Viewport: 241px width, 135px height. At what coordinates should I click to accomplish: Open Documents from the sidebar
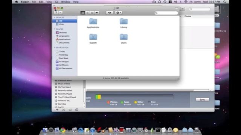point(64,43)
